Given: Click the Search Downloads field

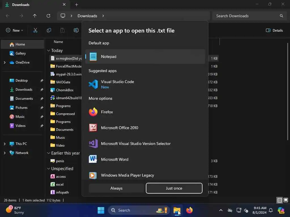Looking at the screenshot, I should click(249, 16).
